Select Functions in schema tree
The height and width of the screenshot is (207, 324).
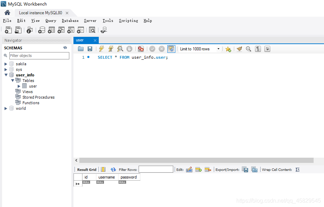coord(31,103)
